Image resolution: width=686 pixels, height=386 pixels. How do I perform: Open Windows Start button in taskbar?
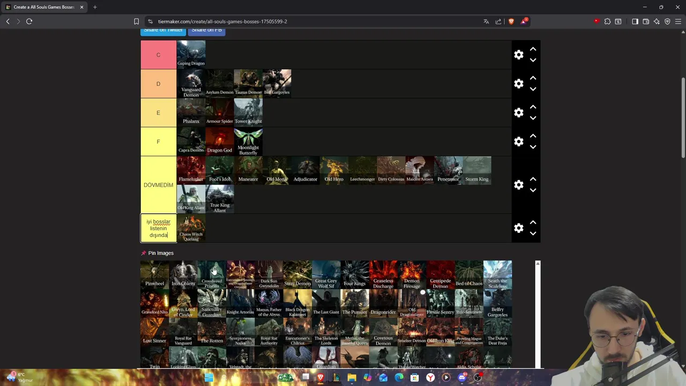pos(208,377)
